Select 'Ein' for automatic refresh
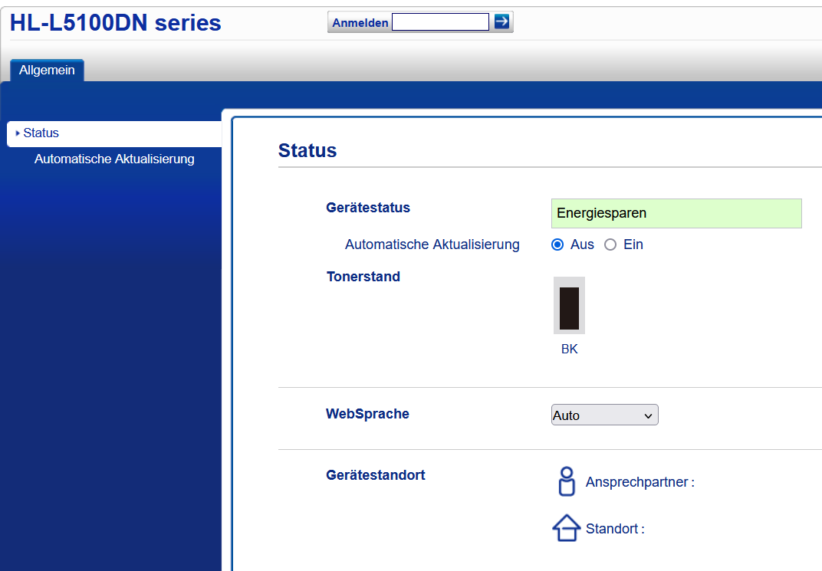 click(x=610, y=244)
